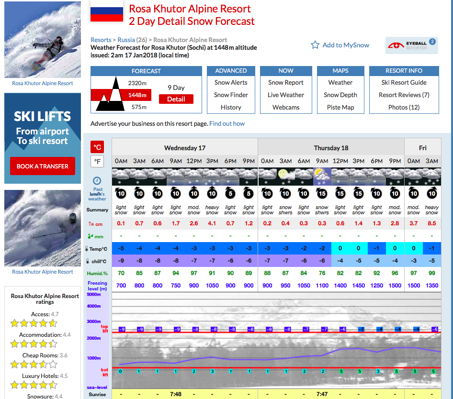Click the mountain elevation graphic

click(110, 94)
